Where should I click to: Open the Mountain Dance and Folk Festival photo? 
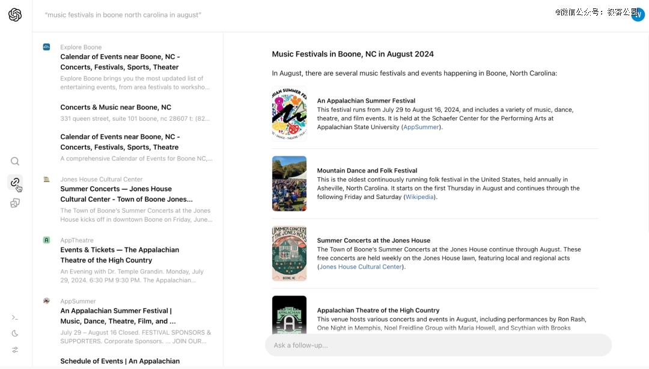[289, 183]
